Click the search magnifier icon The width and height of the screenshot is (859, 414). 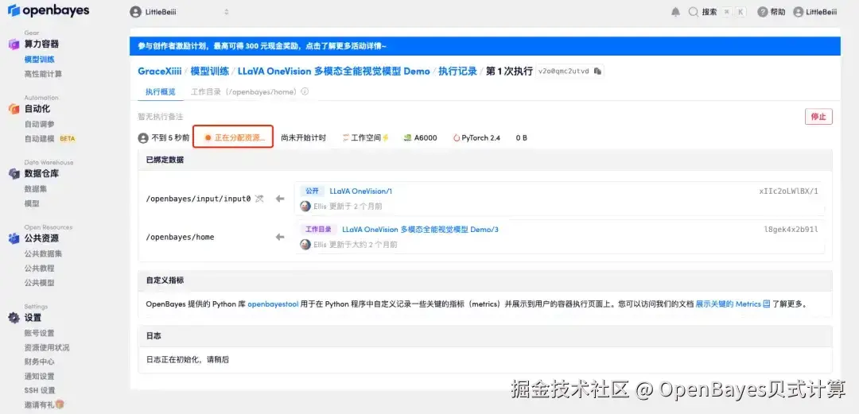[694, 12]
